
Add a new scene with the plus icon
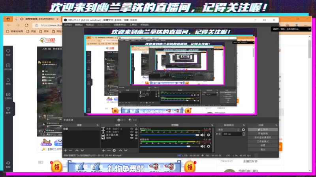(x=65, y=150)
